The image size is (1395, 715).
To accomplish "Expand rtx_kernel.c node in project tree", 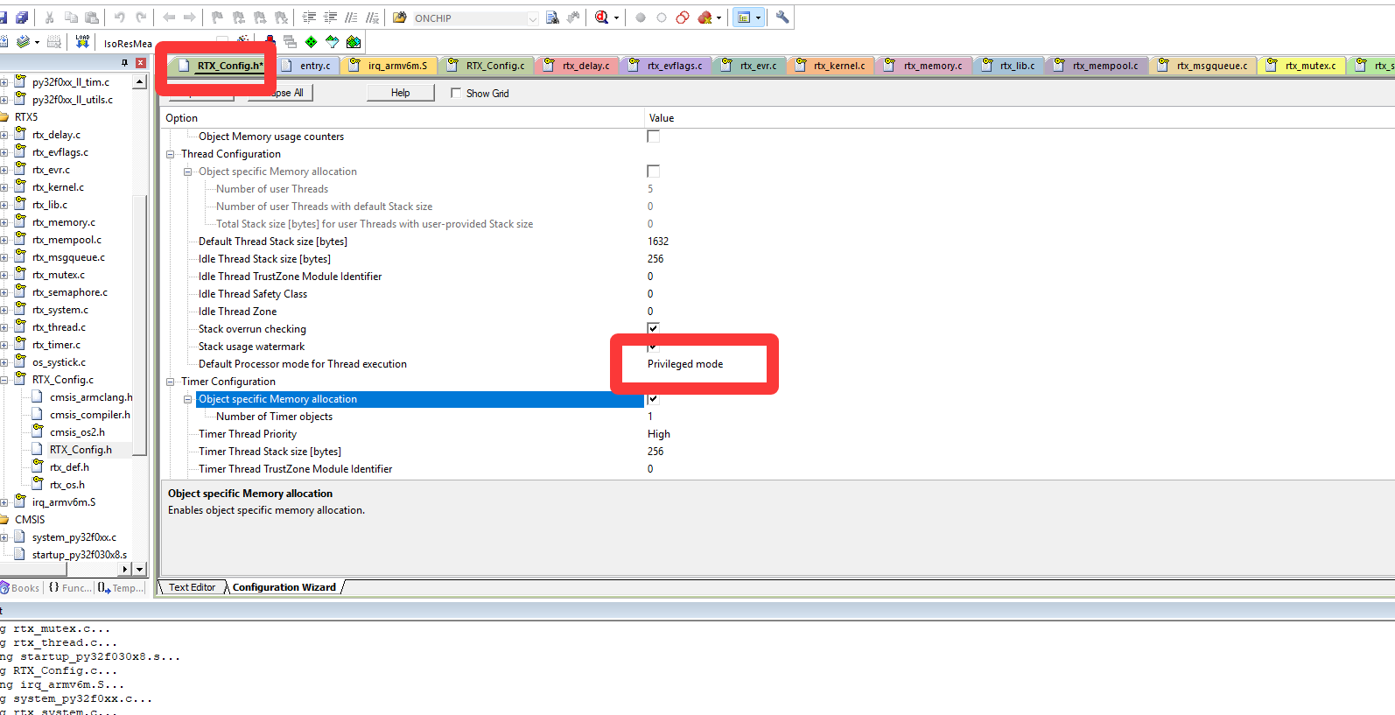I will [x=4, y=187].
